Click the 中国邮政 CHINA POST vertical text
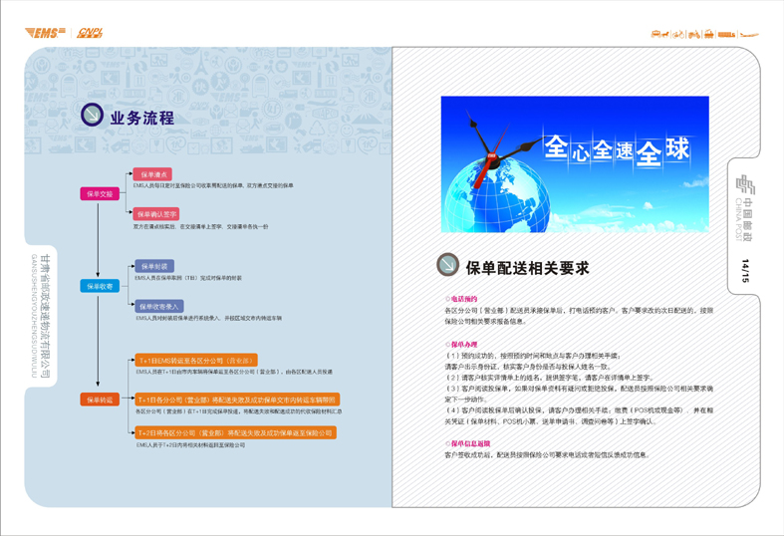784x536 pixels. (x=743, y=219)
